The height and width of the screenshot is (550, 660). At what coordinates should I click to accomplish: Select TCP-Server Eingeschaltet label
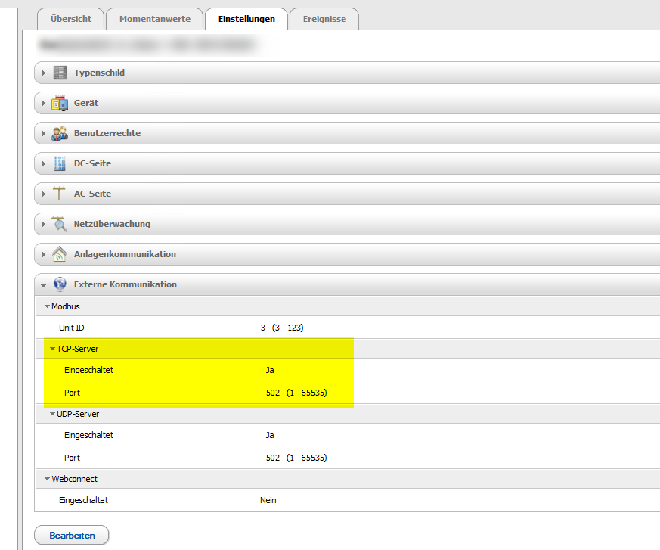[x=88, y=370]
